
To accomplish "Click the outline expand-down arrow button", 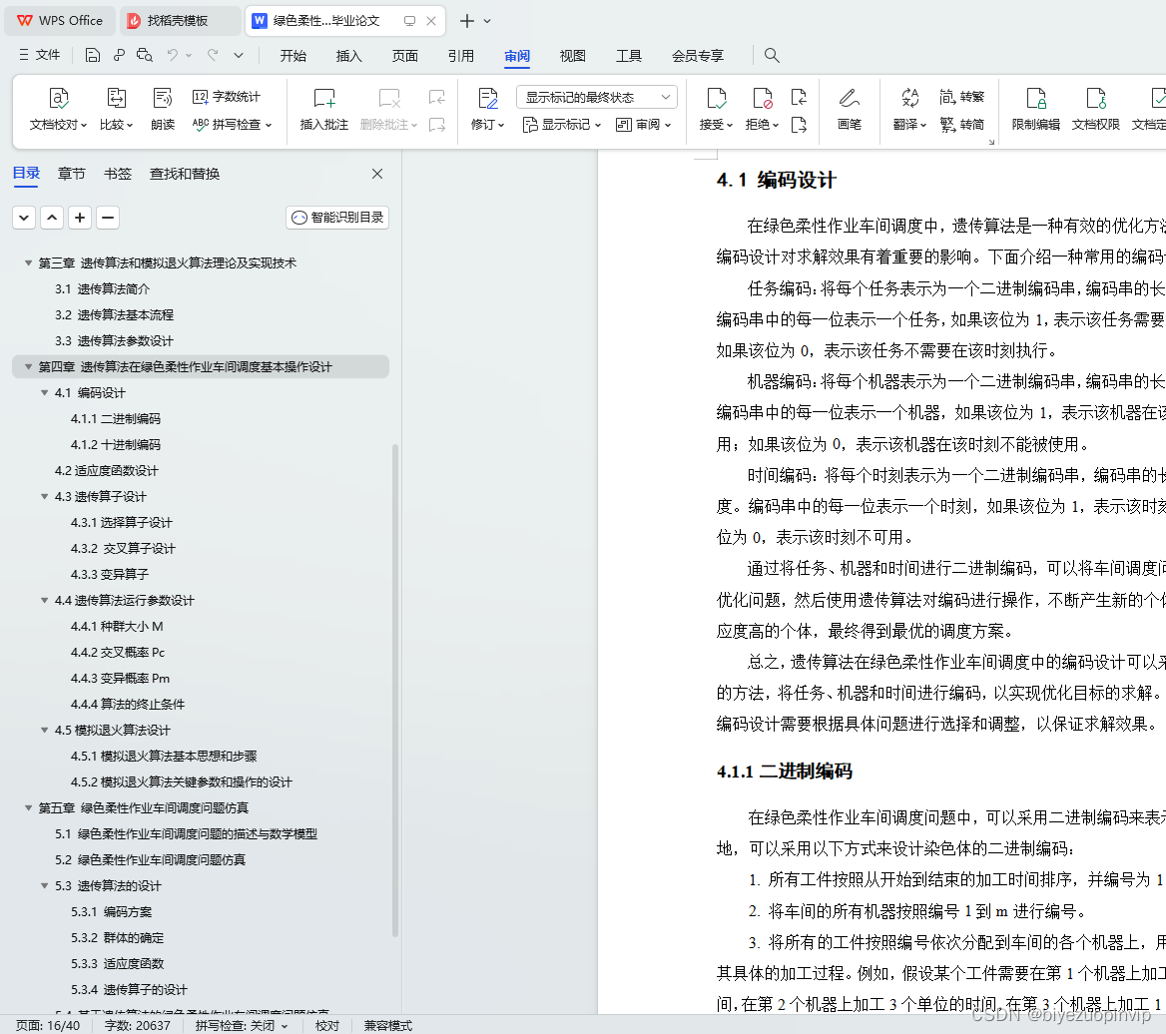I will tap(24, 217).
